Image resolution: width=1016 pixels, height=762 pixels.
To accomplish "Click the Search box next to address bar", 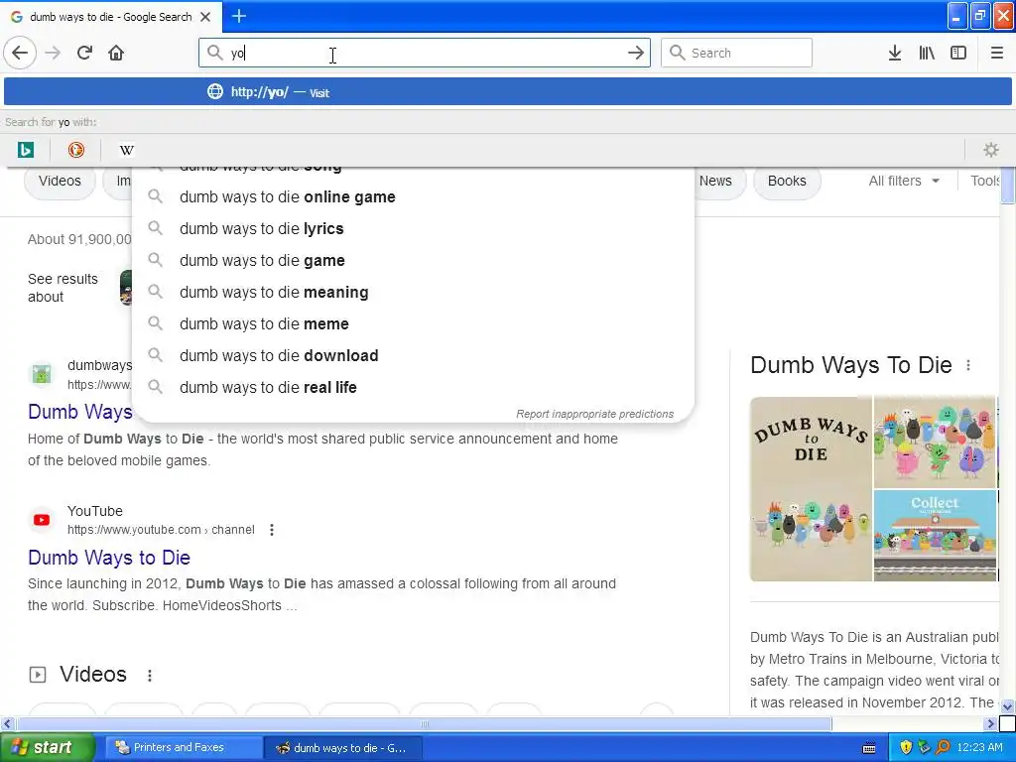I will tap(737, 53).
